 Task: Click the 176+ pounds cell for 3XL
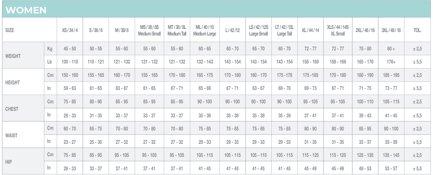click(391, 62)
